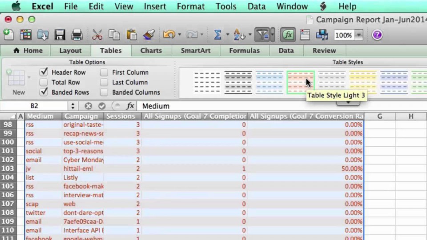The height and width of the screenshot is (240, 427).
Task: Click the Copy icon
Action: (x=114, y=35)
